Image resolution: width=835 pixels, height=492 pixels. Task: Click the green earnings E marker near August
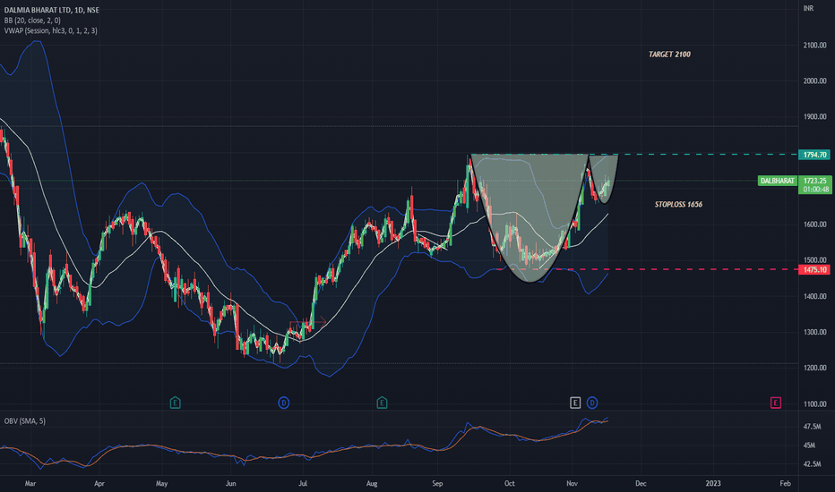[x=382, y=403]
